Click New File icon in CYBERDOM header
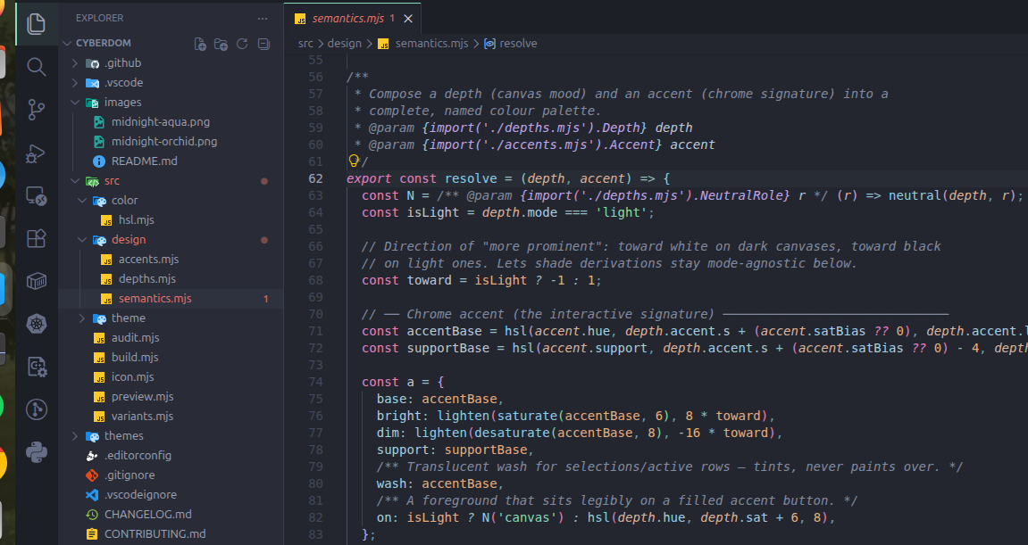Viewport: 1028px width, 545px height. 200,44
